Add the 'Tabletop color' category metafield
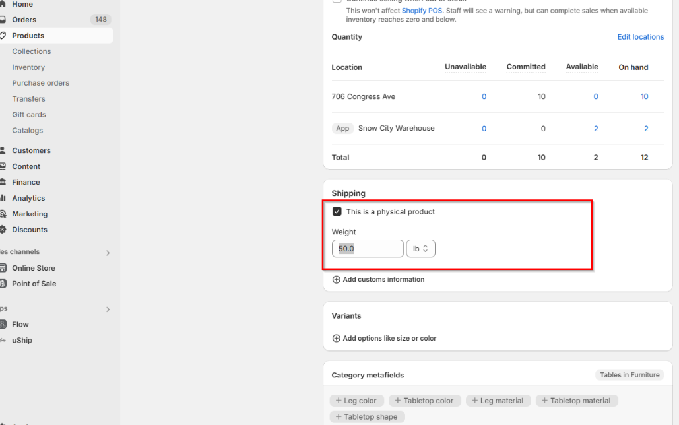This screenshot has width=679, height=425. click(424, 400)
